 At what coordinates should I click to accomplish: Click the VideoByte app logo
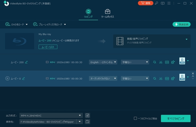tap(6, 3)
